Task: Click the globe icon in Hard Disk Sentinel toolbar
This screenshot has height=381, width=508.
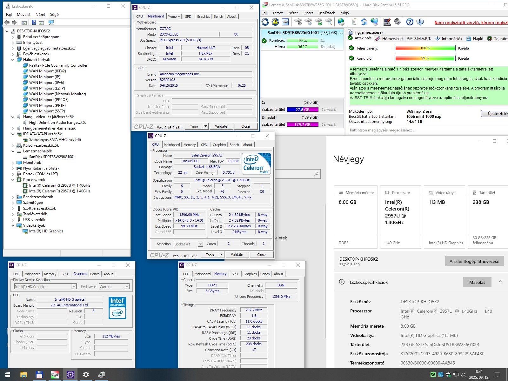Action: tap(341, 22)
